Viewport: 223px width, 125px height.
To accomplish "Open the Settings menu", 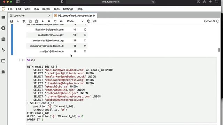I will [68, 9].
